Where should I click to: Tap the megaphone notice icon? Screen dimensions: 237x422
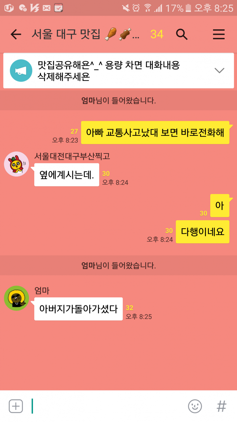pos(21,71)
